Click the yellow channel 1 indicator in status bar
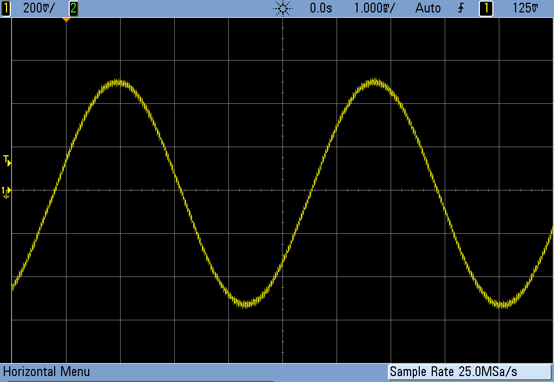554x382 pixels. click(6, 8)
